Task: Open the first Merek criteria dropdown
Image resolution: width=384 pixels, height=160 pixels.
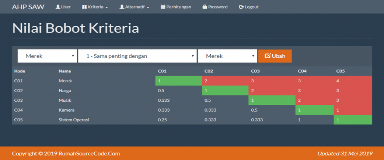Action: [x=47, y=56]
